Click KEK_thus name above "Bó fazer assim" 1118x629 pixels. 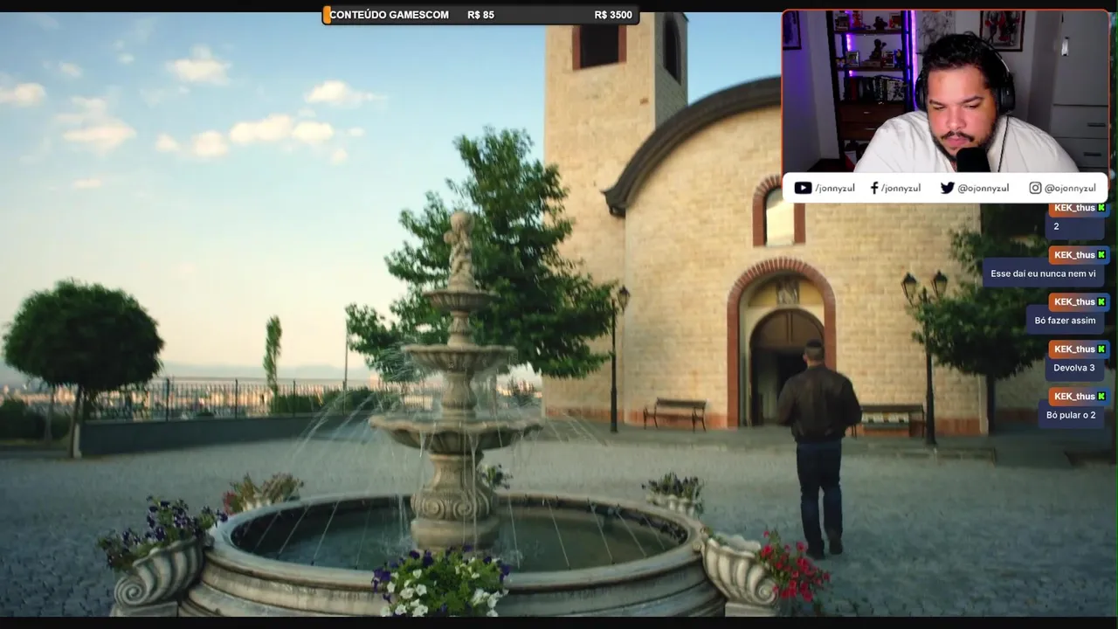[x=1074, y=301]
